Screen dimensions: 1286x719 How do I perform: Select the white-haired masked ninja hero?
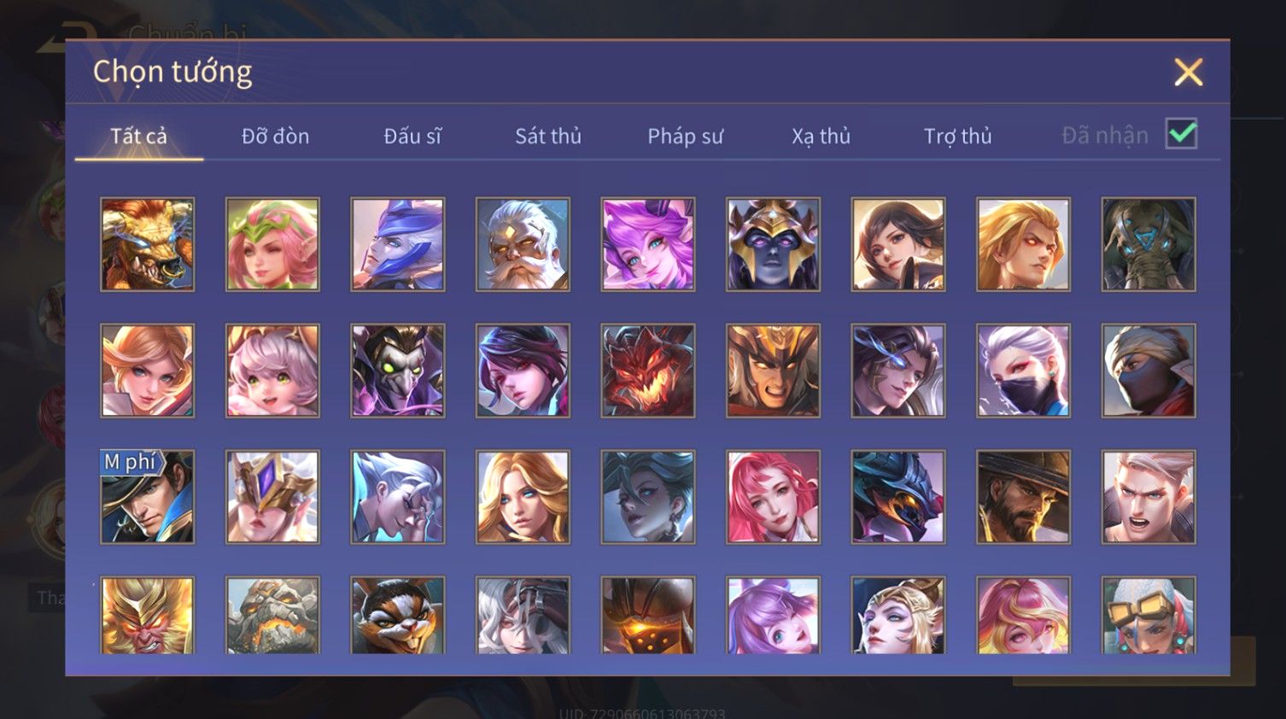point(1023,371)
